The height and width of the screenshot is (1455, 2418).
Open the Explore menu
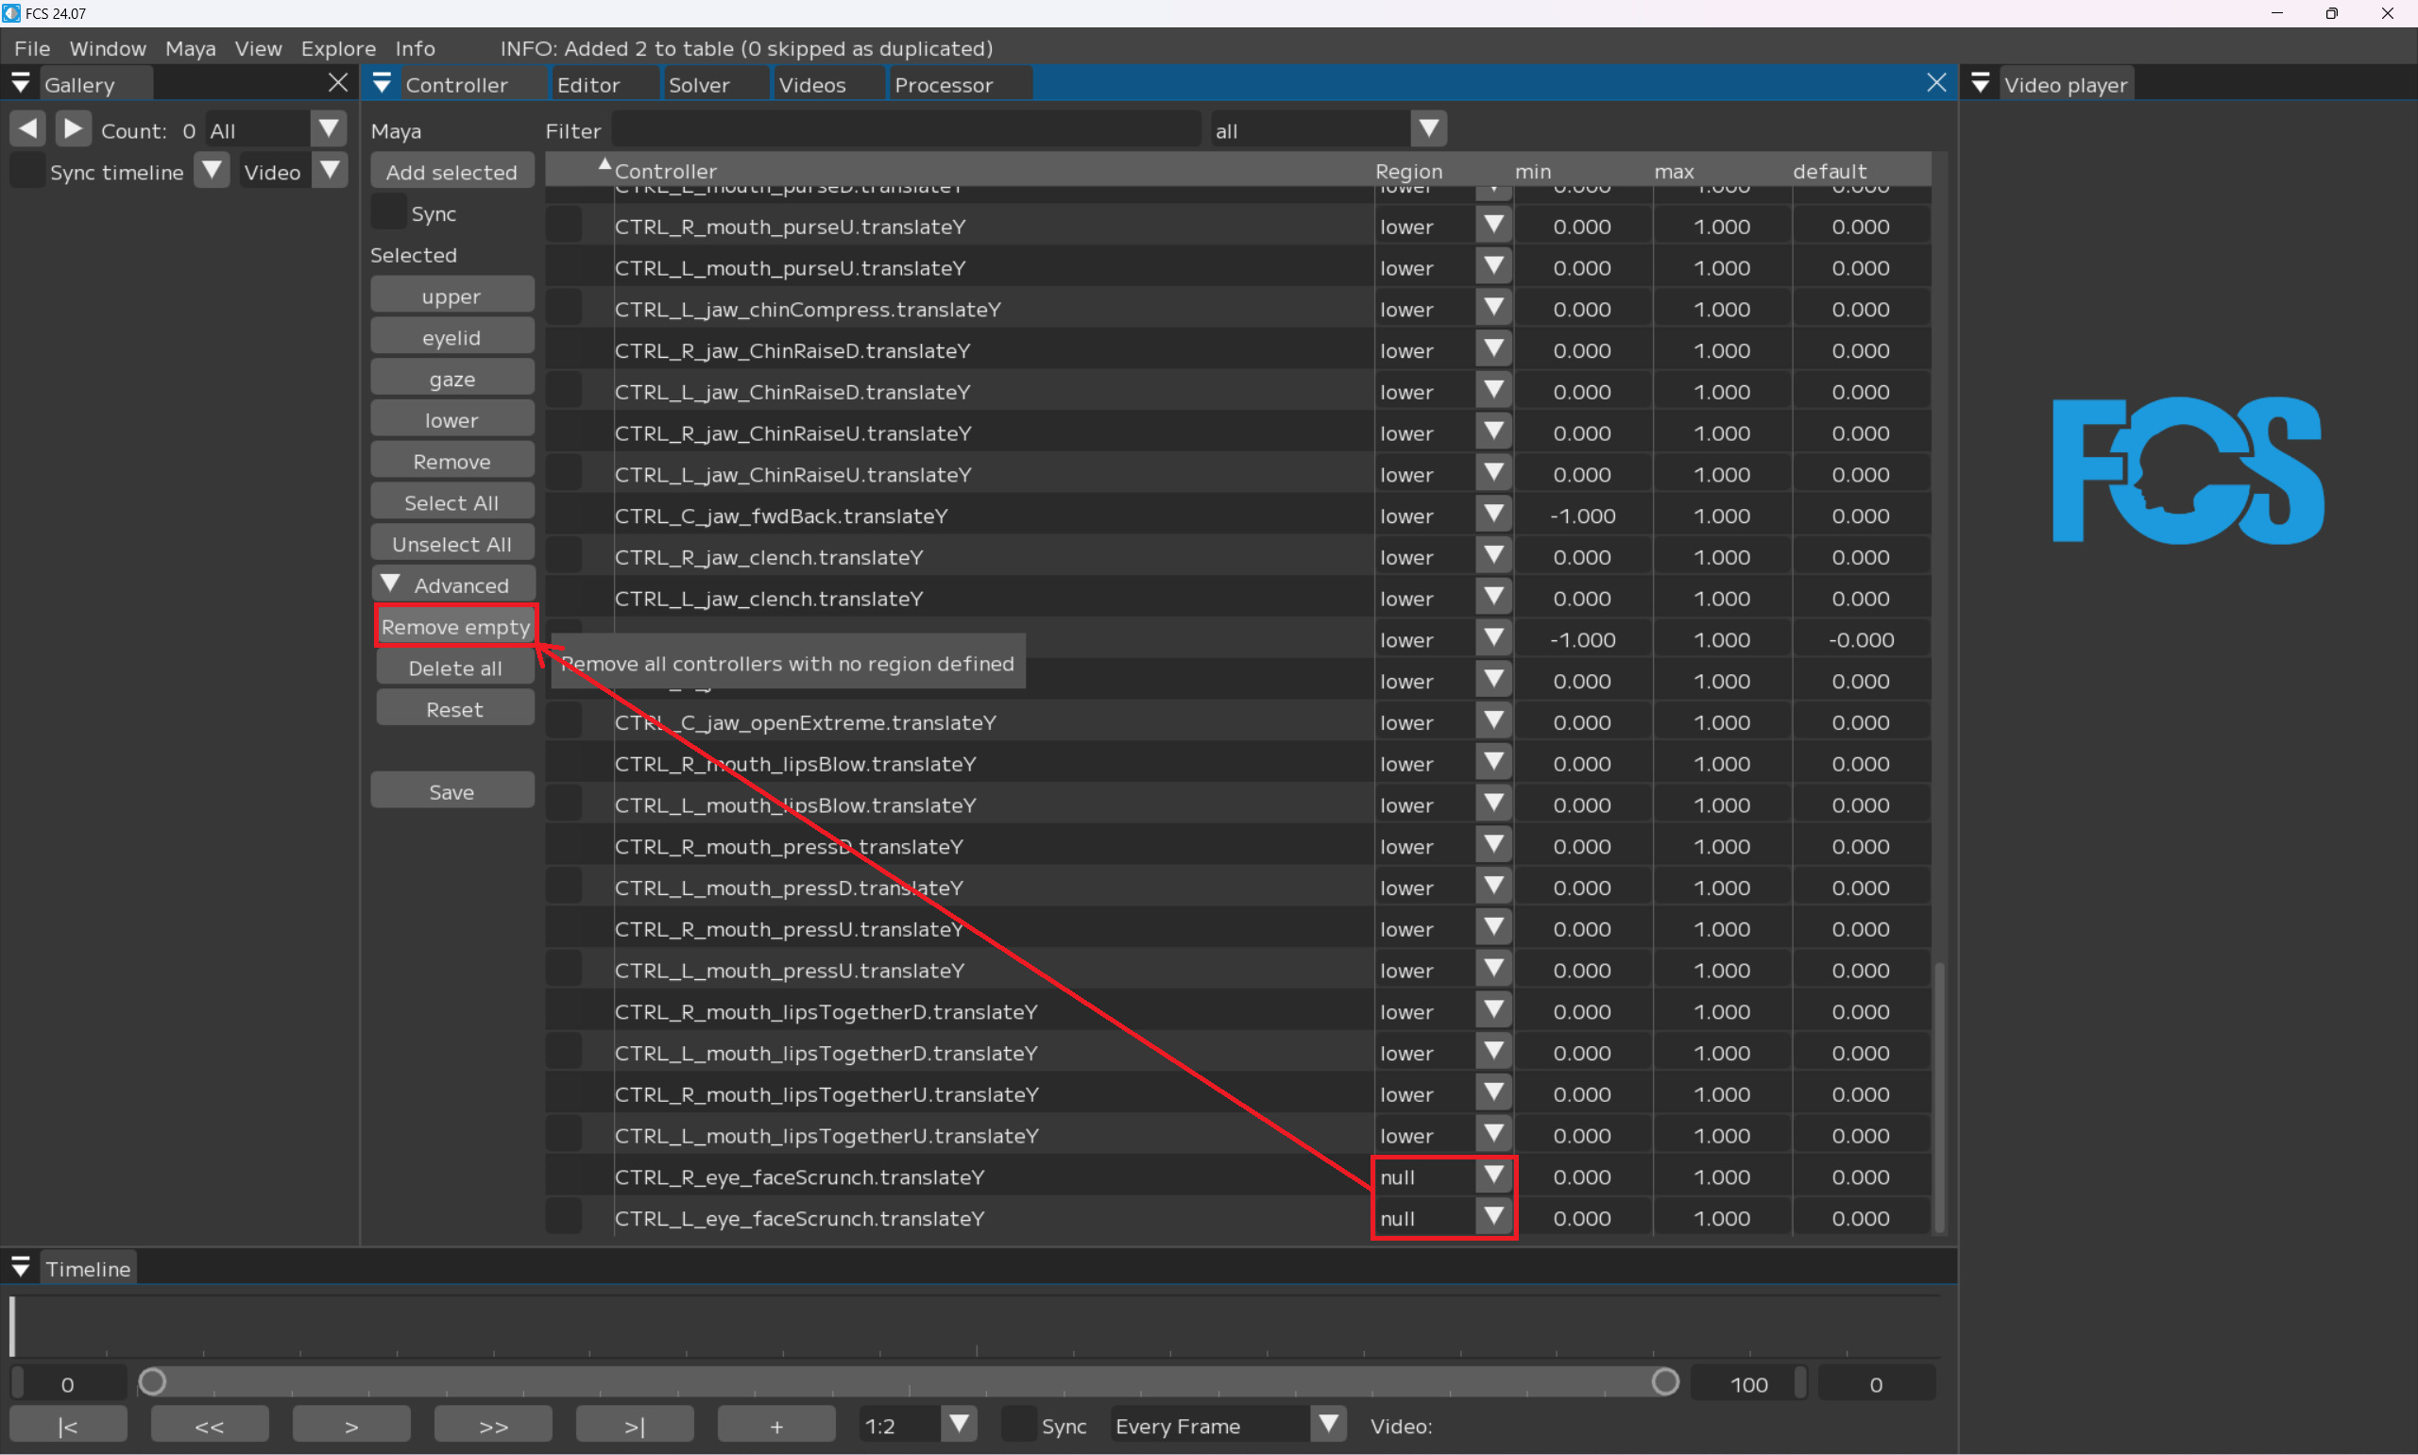click(338, 48)
